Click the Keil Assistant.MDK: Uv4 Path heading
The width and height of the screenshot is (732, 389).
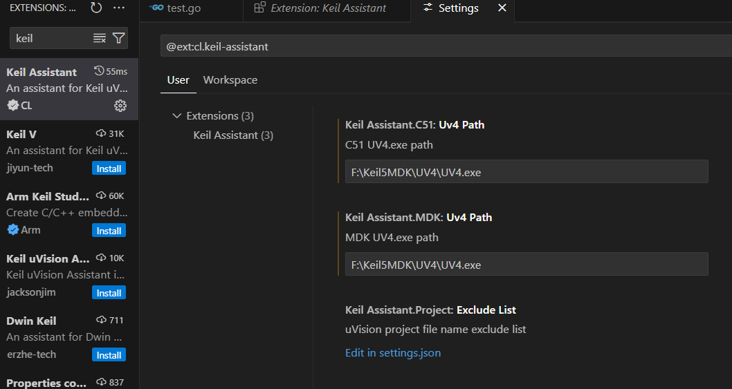(419, 218)
